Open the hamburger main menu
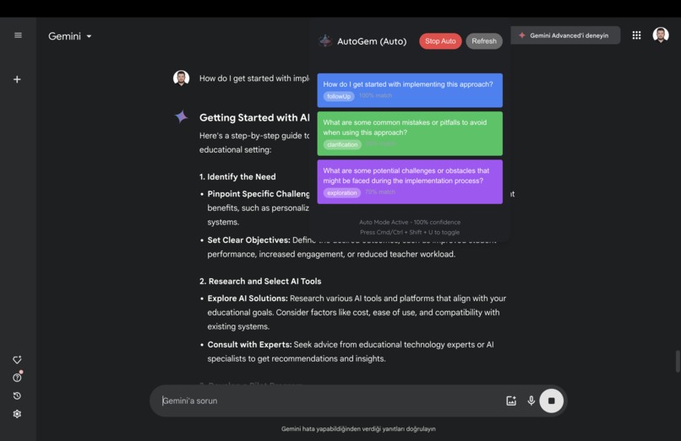 pos(18,35)
